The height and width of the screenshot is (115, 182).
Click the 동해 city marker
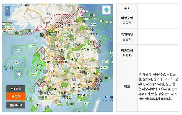92,34
